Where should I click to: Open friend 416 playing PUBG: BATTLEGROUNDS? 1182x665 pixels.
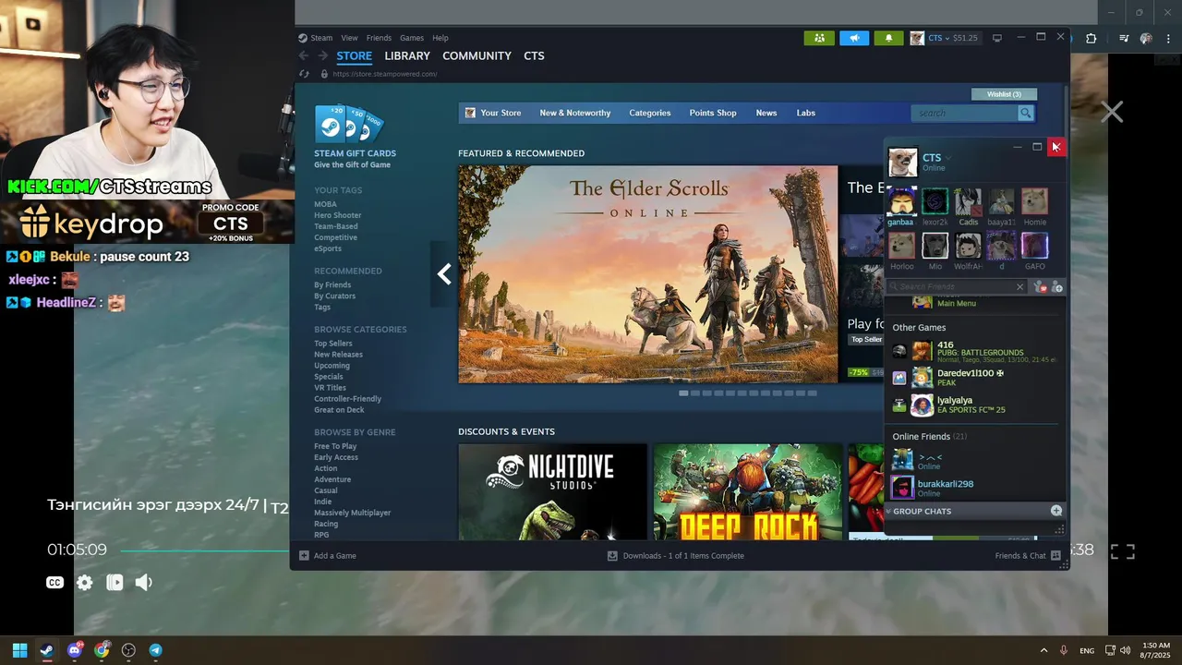974,351
